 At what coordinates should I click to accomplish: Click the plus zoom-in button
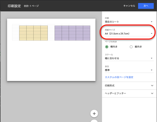[x=94, y=114]
